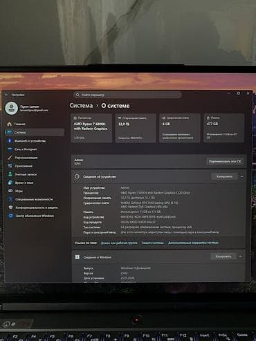Copy device info with Копировать button

224,176
